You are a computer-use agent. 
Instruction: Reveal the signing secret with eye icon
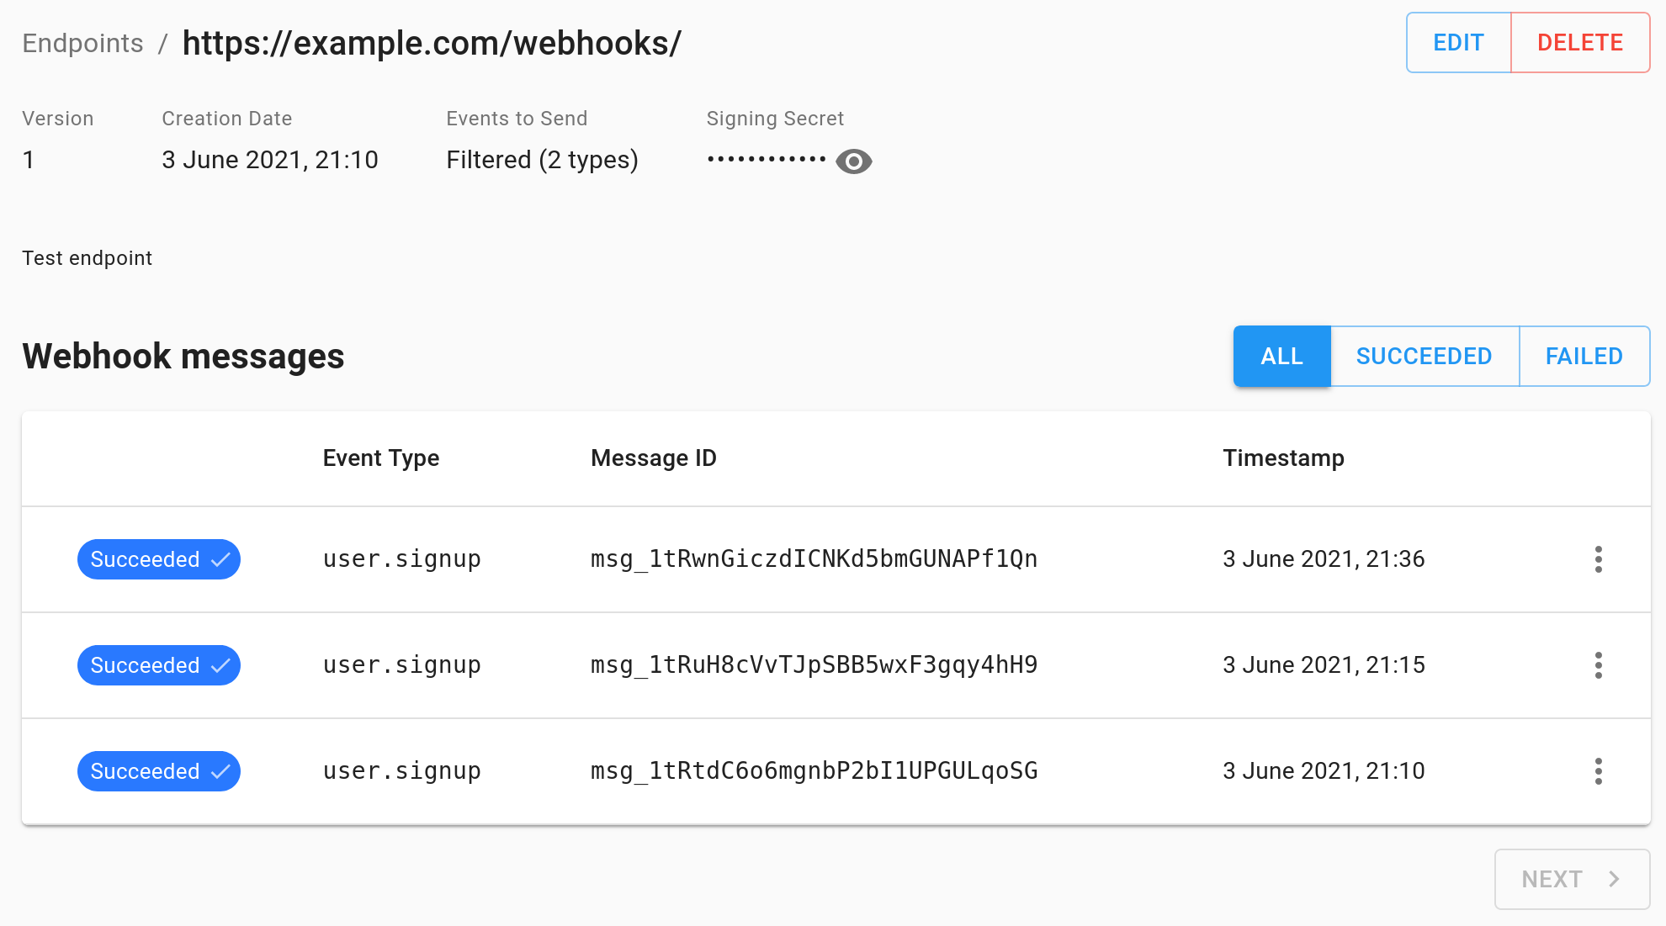[x=853, y=161]
